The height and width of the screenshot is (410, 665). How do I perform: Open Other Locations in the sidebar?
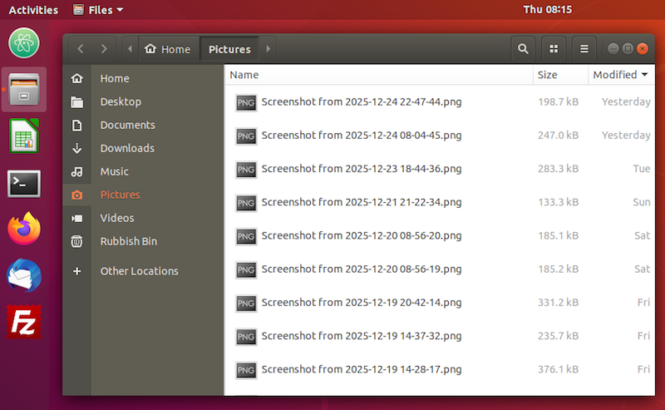pos(143,271)
